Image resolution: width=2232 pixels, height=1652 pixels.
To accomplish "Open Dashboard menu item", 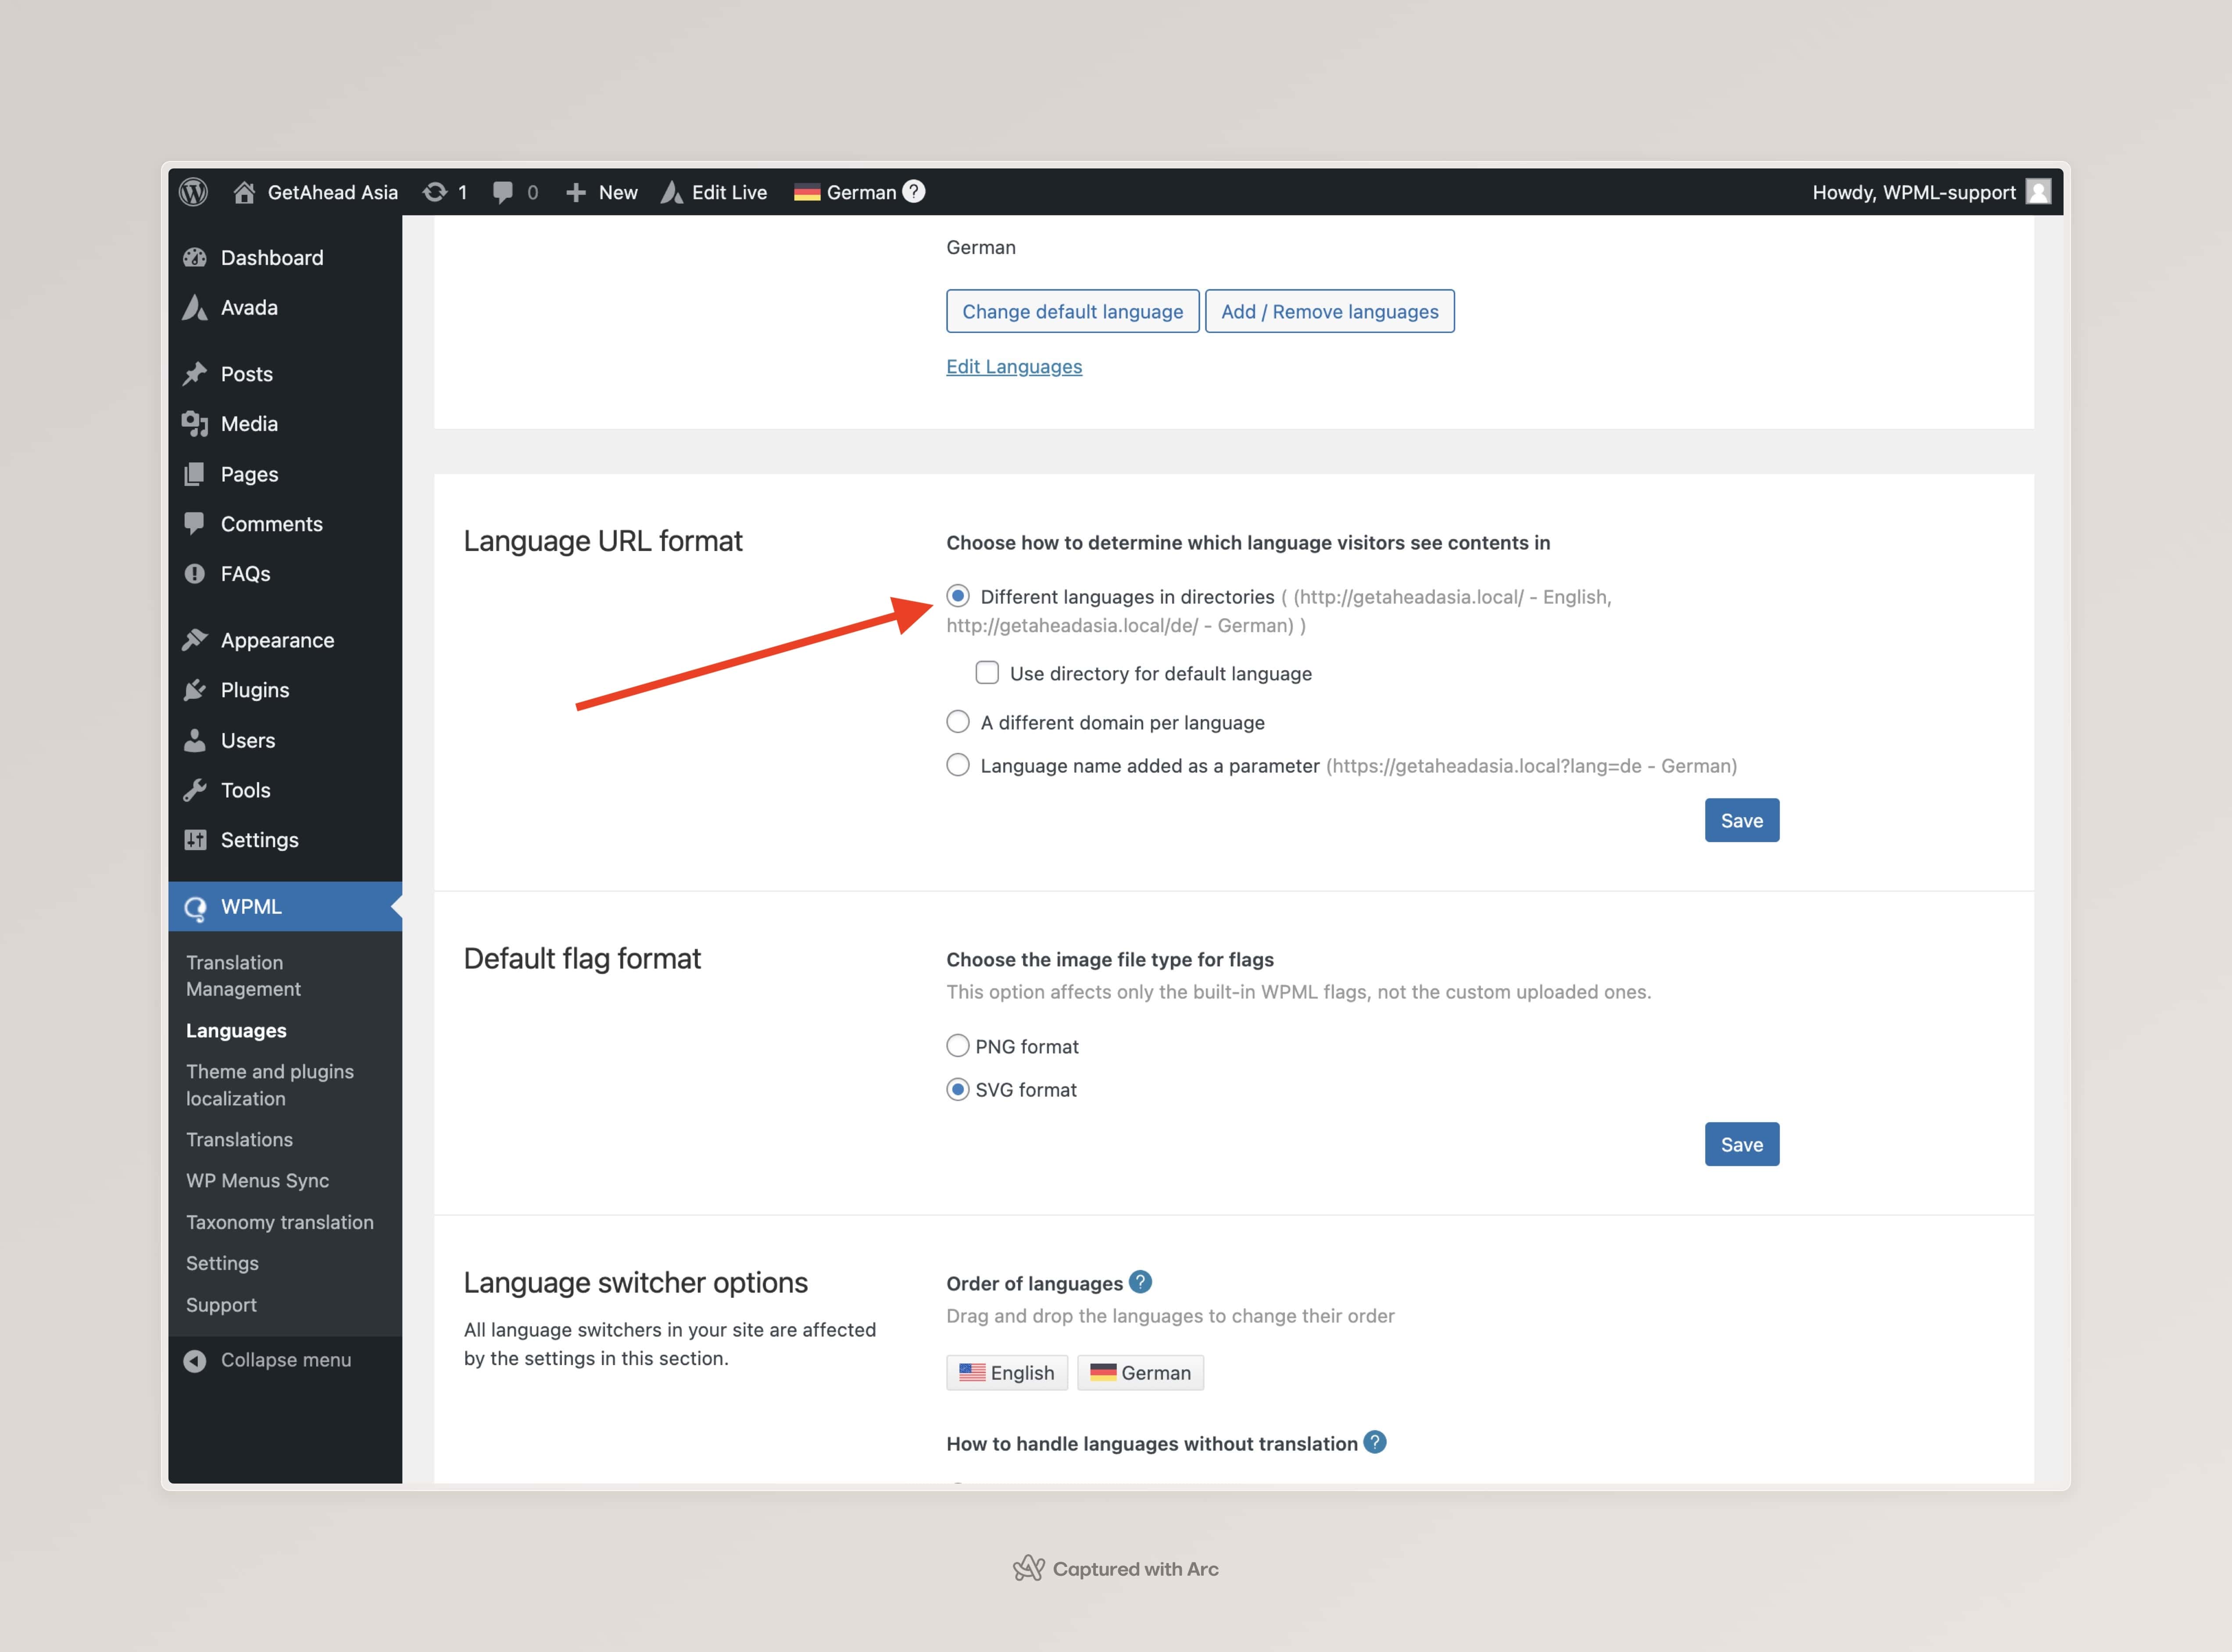I will 285,258.
